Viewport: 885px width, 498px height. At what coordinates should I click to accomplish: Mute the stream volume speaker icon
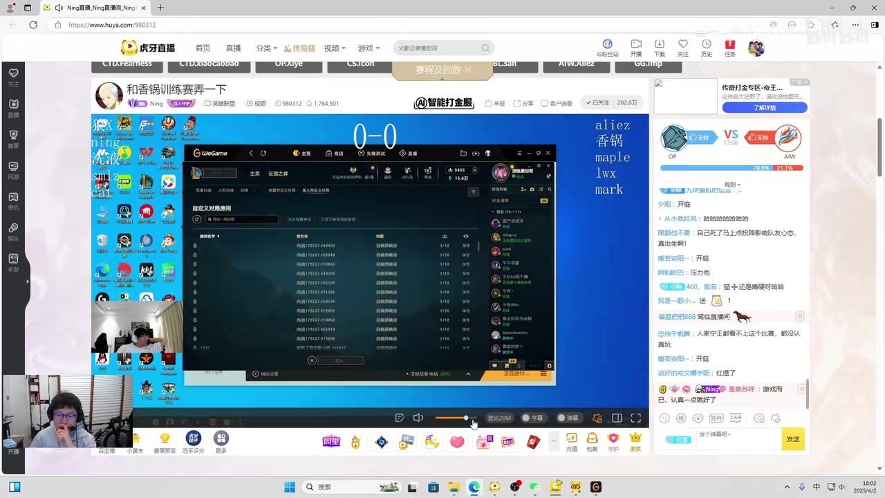point(418,418)
